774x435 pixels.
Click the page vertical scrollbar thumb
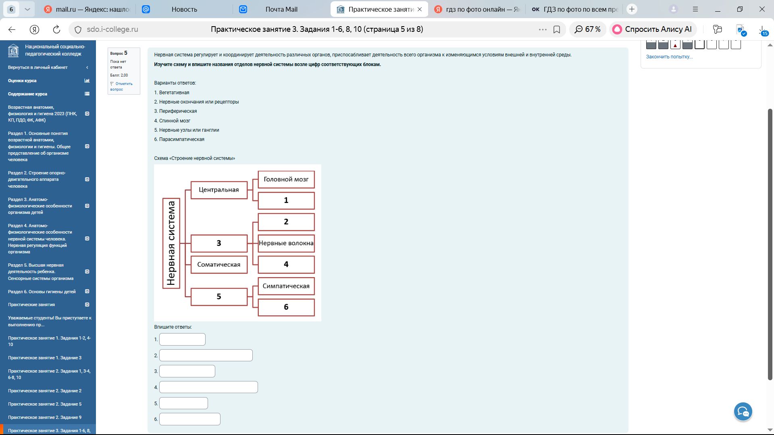pos(770,244)
